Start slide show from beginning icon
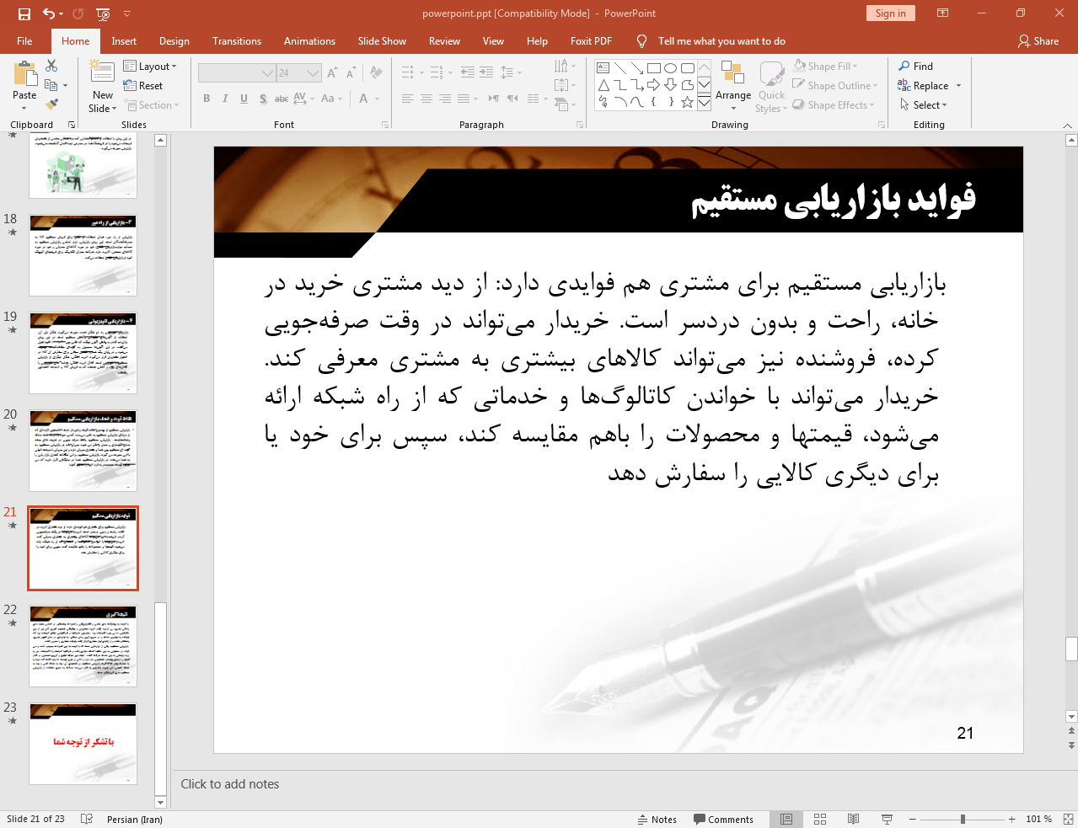Image resolution: width=1078 pixels, height=828 pixels. click(103, 13)
